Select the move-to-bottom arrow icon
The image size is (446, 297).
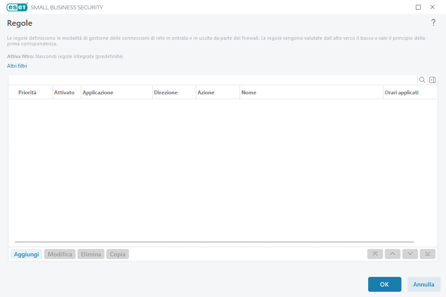[427, 254]
